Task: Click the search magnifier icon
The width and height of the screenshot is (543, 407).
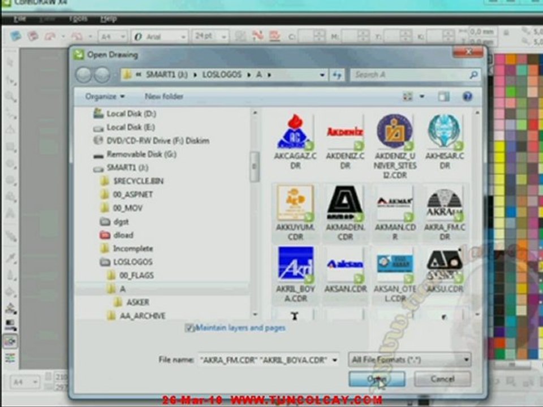Action: pyautogui.click(x=473, y=75)
